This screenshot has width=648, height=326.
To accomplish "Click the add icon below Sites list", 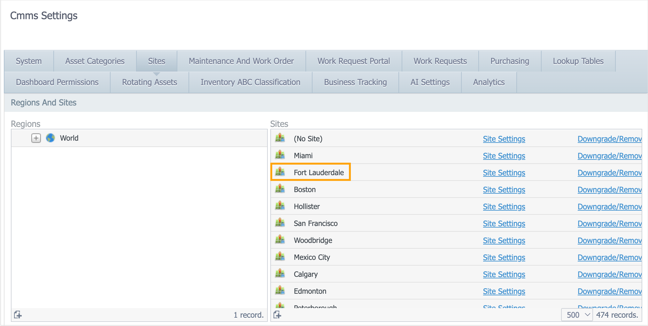I will [277, 315].
